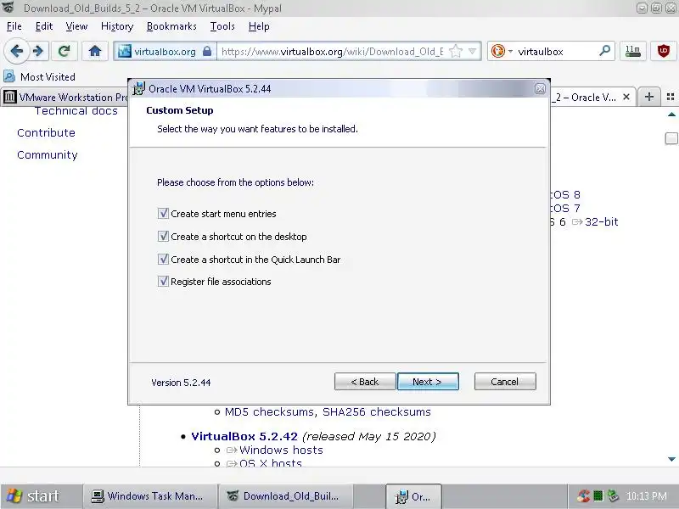Open the History menu
This screenshot has width=679, height=509.
pos(117,26)
